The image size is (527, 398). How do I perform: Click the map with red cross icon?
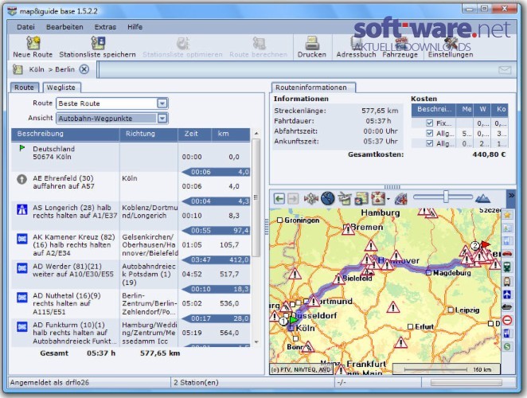pyautogui.click(x=400, y=199)
